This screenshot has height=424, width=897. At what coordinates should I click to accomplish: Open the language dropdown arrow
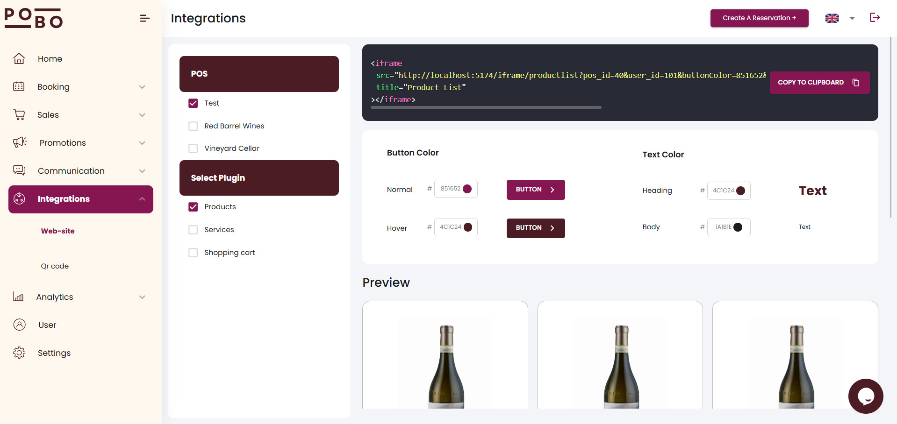(852, 19)
